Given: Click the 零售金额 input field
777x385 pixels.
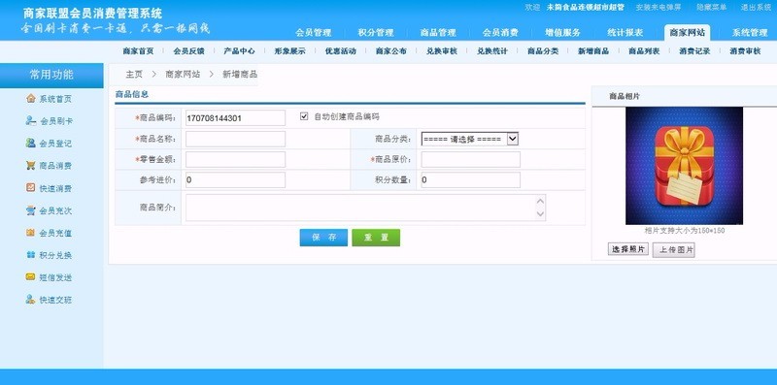Looking at the screenshot, I should (235, 159).
